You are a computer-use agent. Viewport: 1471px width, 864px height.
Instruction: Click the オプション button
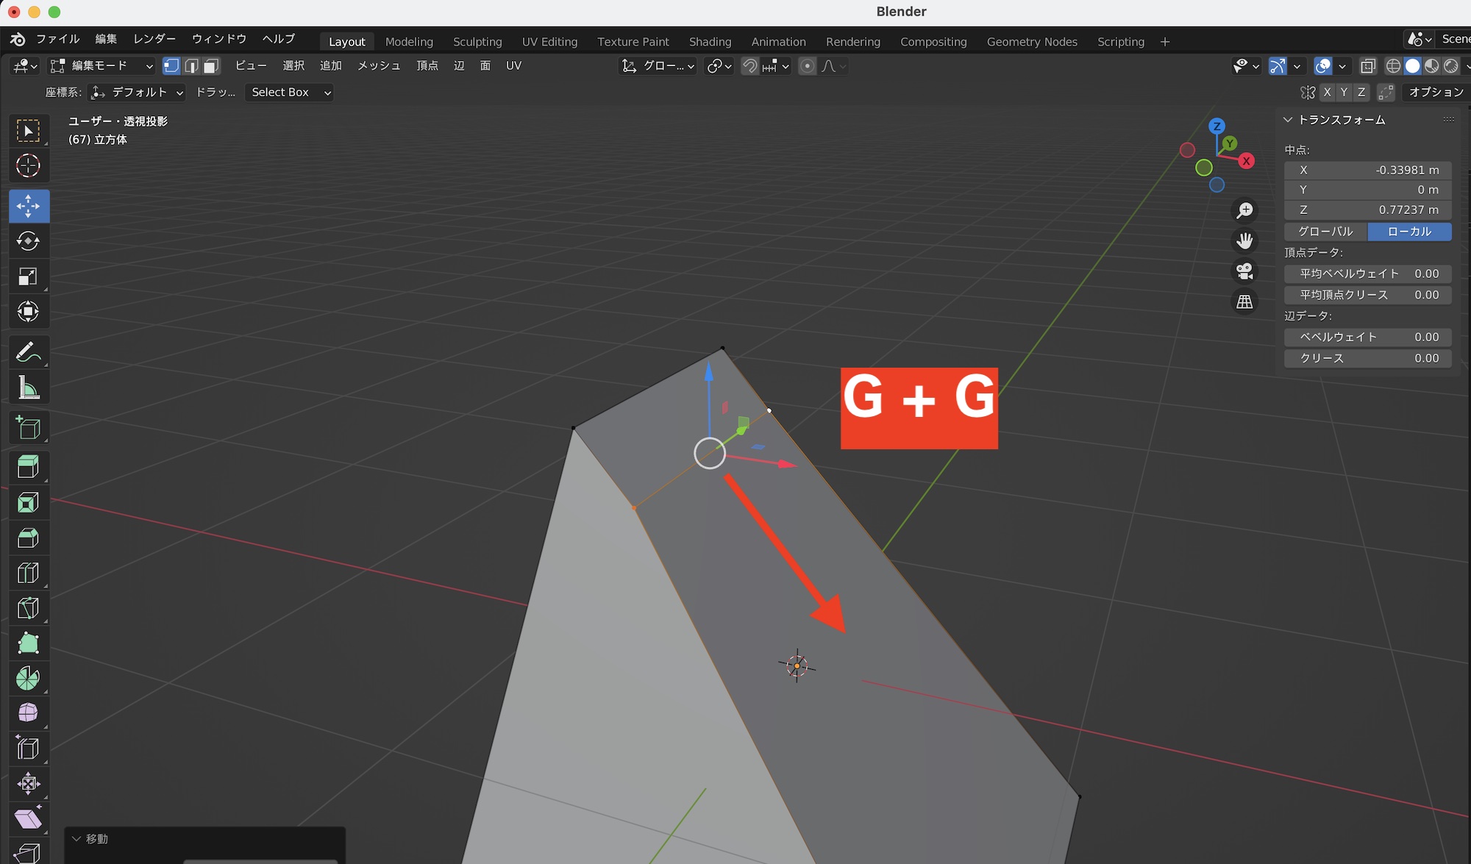(x=1435, y=92)
